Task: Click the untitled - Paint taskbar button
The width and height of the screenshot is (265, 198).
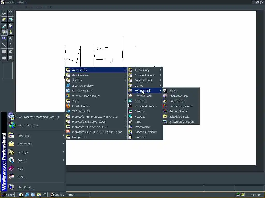Action: 69,195
